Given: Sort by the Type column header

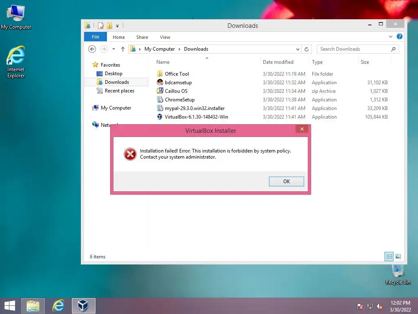Looking at the screenshot, I should [x=317, y=62].
